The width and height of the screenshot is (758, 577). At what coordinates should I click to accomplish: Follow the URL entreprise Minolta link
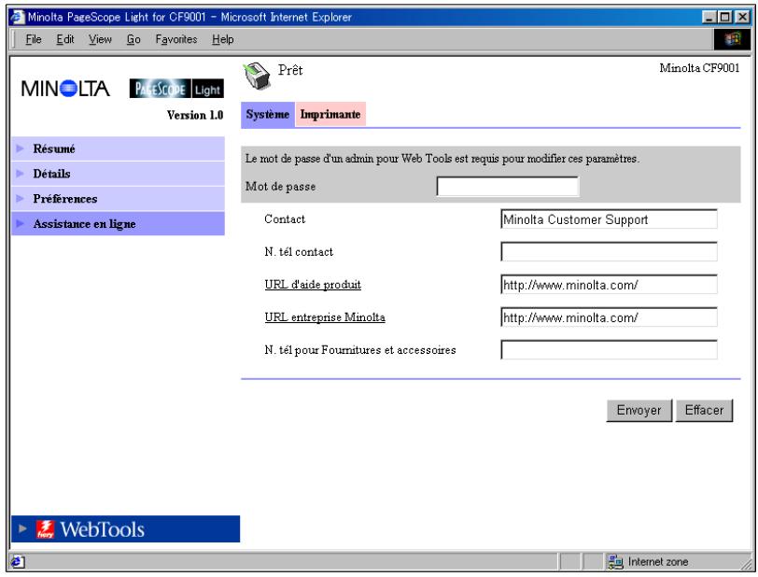click(x=325, y=317)
